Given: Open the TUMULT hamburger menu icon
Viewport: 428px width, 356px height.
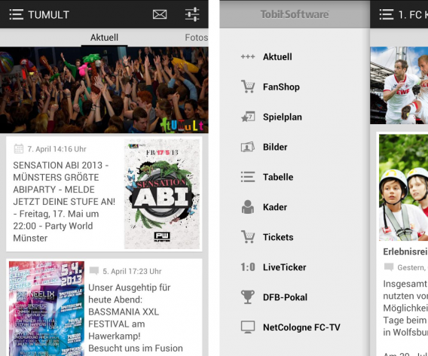Looking at the screenshot, I should pyautogui.click(x=17, y=14).
